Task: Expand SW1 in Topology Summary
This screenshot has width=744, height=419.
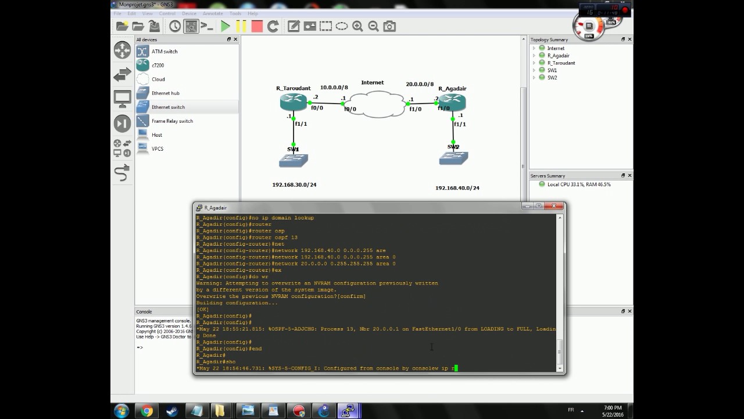Action: pyautogui.click(x=534, y=70)
